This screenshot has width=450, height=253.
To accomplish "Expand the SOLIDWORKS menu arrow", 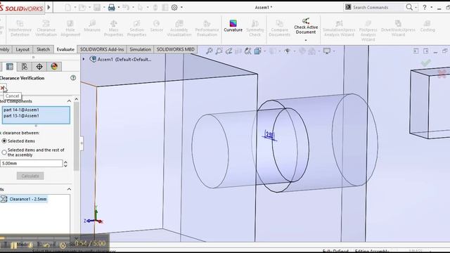I will [x=49, y=7].
